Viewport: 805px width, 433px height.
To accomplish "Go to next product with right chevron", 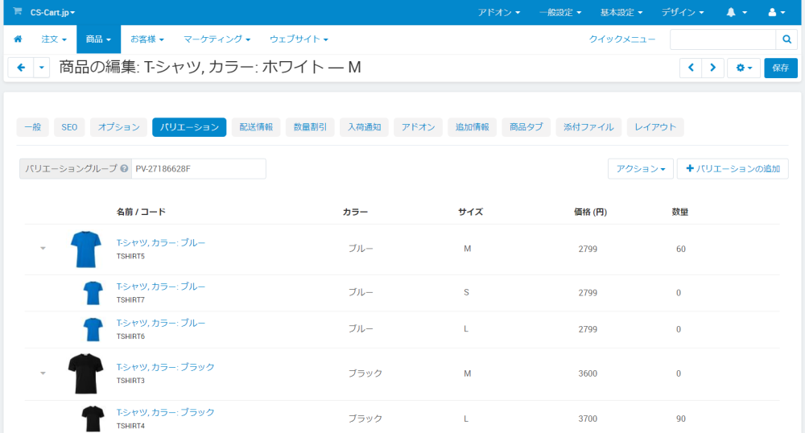I will (712, 68).
